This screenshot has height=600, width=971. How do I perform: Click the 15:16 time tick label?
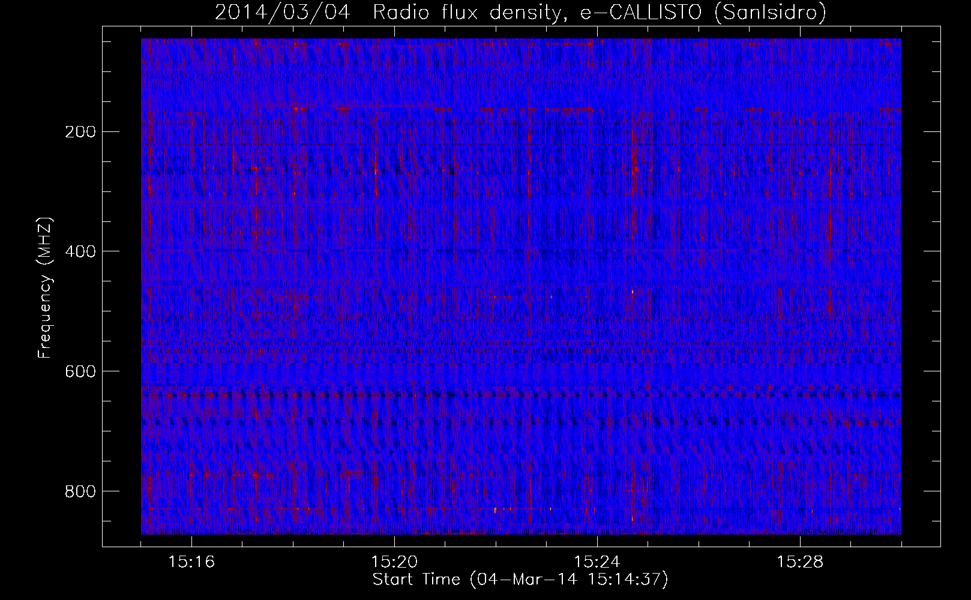coord(191,562)
